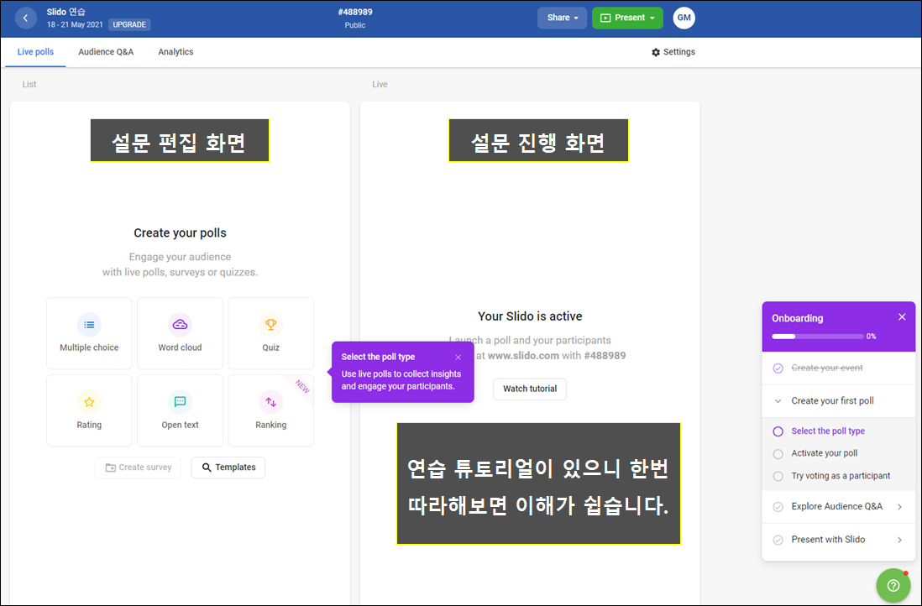Click the Templates button label
The width and height of the screenshot is (922, 606).
click(235, 468)
